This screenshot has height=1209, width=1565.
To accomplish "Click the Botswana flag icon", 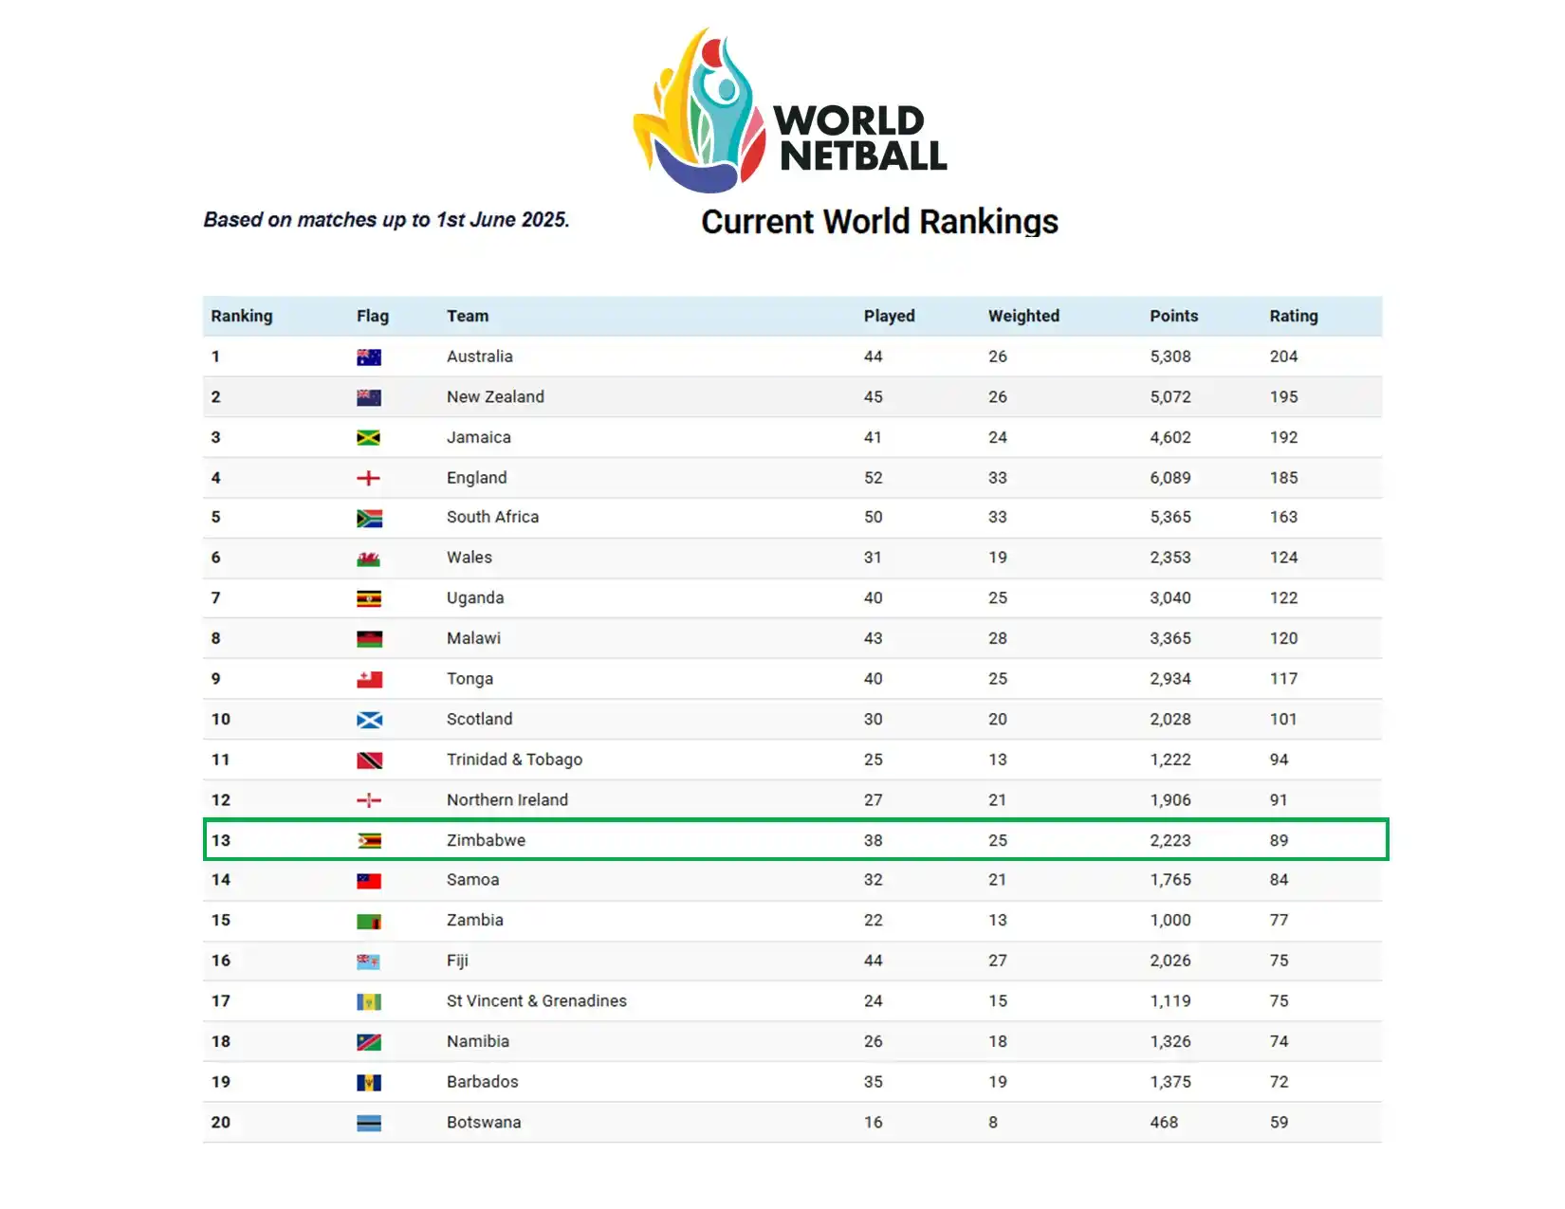I will click(369, 1124).
